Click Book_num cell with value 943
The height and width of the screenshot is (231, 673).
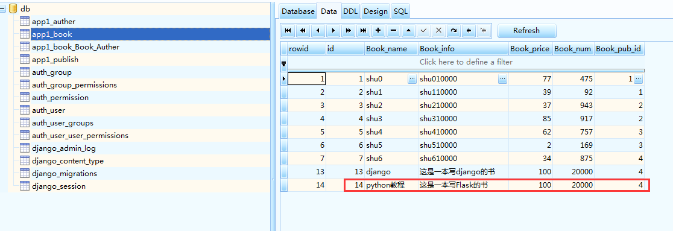click(x=573, y=106)
